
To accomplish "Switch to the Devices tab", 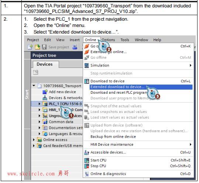I will click(x=45, y=64).
